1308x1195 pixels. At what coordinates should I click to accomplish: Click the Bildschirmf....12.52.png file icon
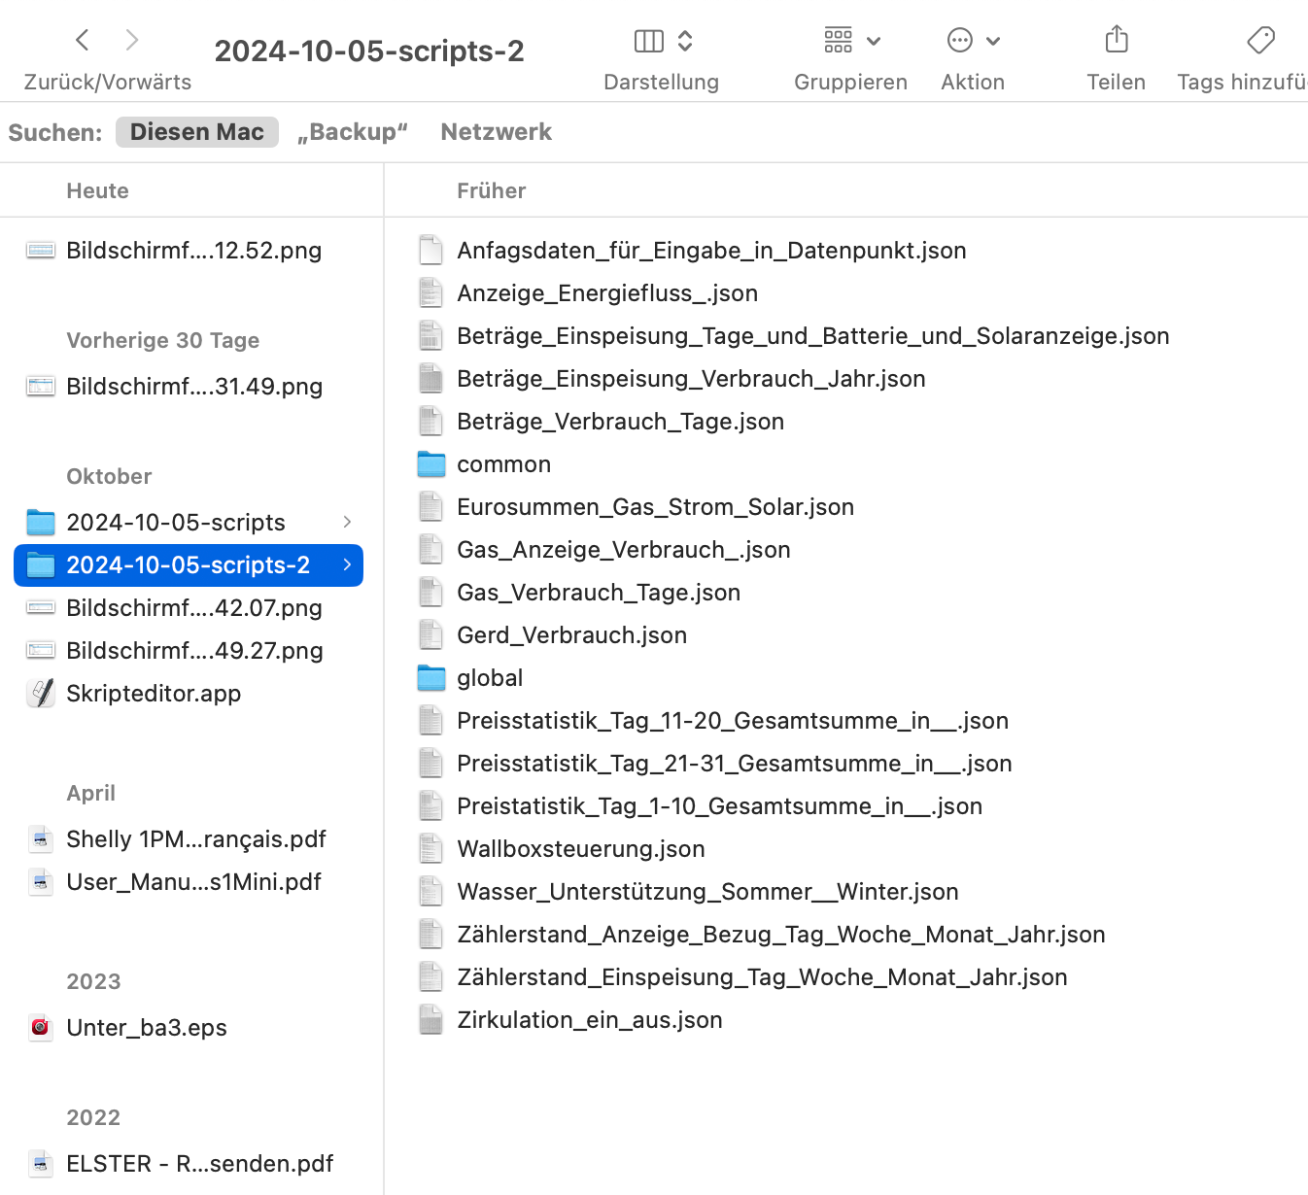[x=41, y=251]
